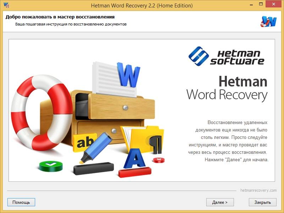The height and width of the screenshot is (213, 284).
Task: Click the lifebuoy and drawer illustration
Action: point(88,120)
